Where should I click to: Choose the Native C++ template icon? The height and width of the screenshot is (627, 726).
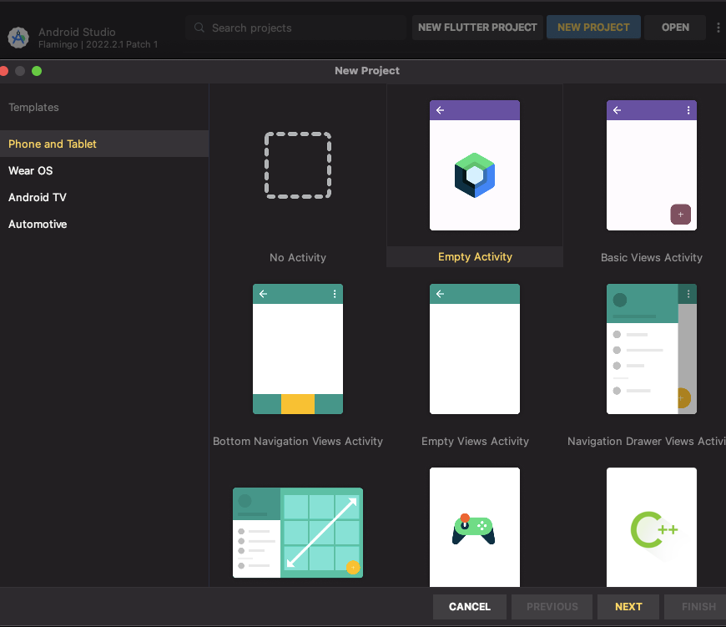point(652,527)
